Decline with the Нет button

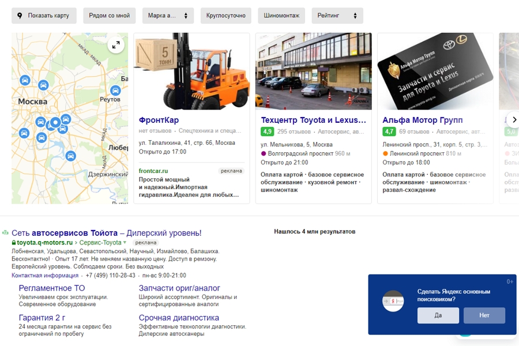484,315
